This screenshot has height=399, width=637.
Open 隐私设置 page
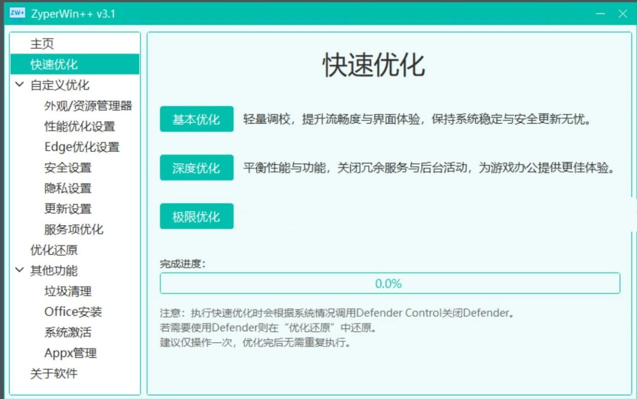[67, 188]
